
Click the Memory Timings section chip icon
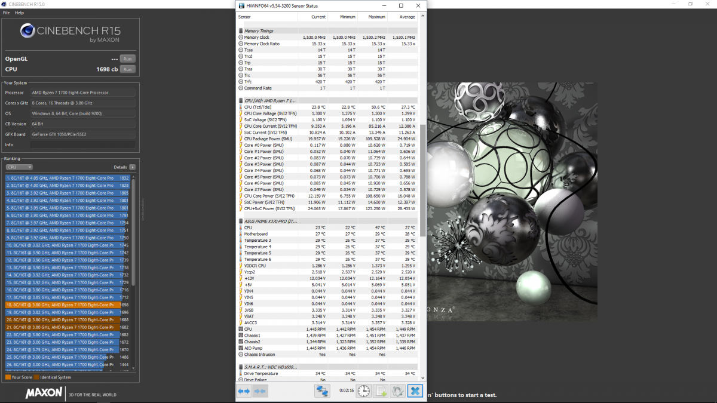(241, 31)
